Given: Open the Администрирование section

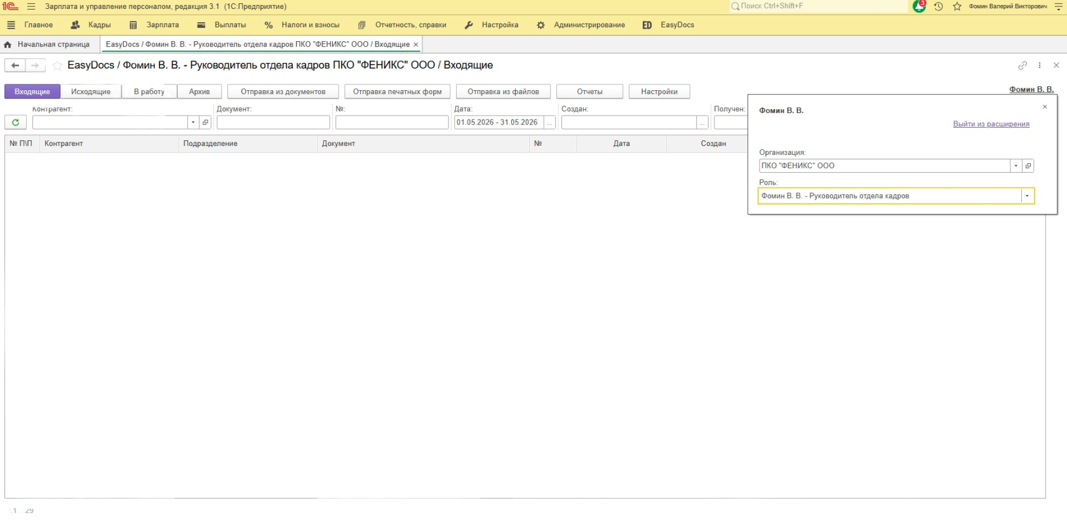Looking at the screenshot, I should click(x=589, y=25).
